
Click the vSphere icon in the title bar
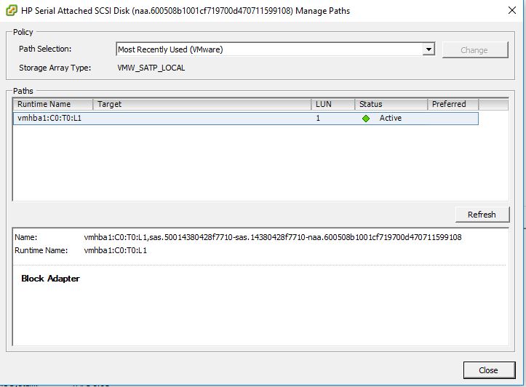point(11,10)
